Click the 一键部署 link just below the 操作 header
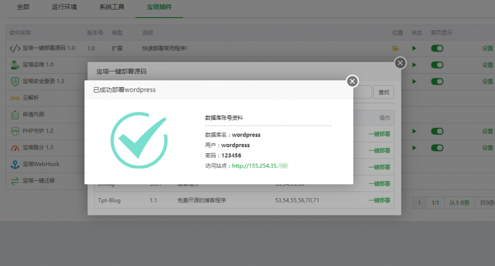The image size is (495, 266). click(x=380, y=134)
